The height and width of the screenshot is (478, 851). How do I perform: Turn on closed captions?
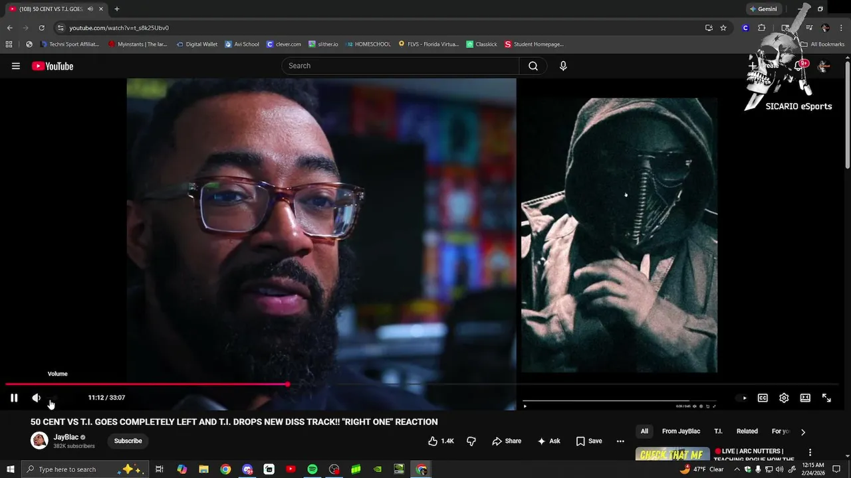[x=763, y=398]
